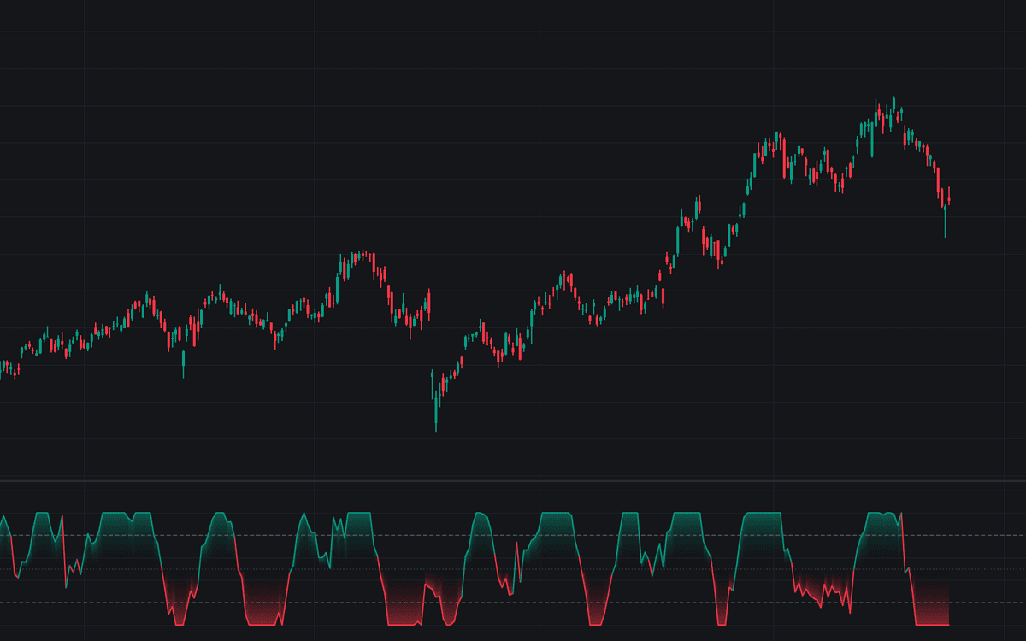Select the upper dashed level line of the oscillator
1026x641 pixels.
[513, 536]
